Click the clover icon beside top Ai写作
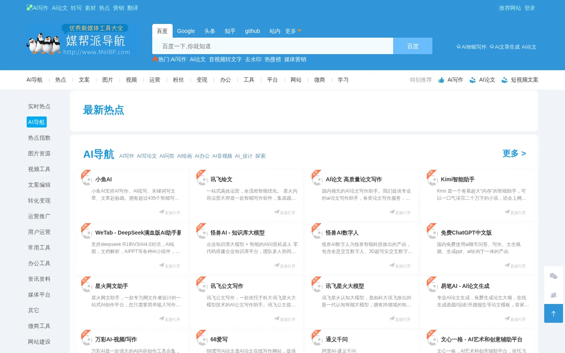Screen dimensions: 565x353 (29, 7)
